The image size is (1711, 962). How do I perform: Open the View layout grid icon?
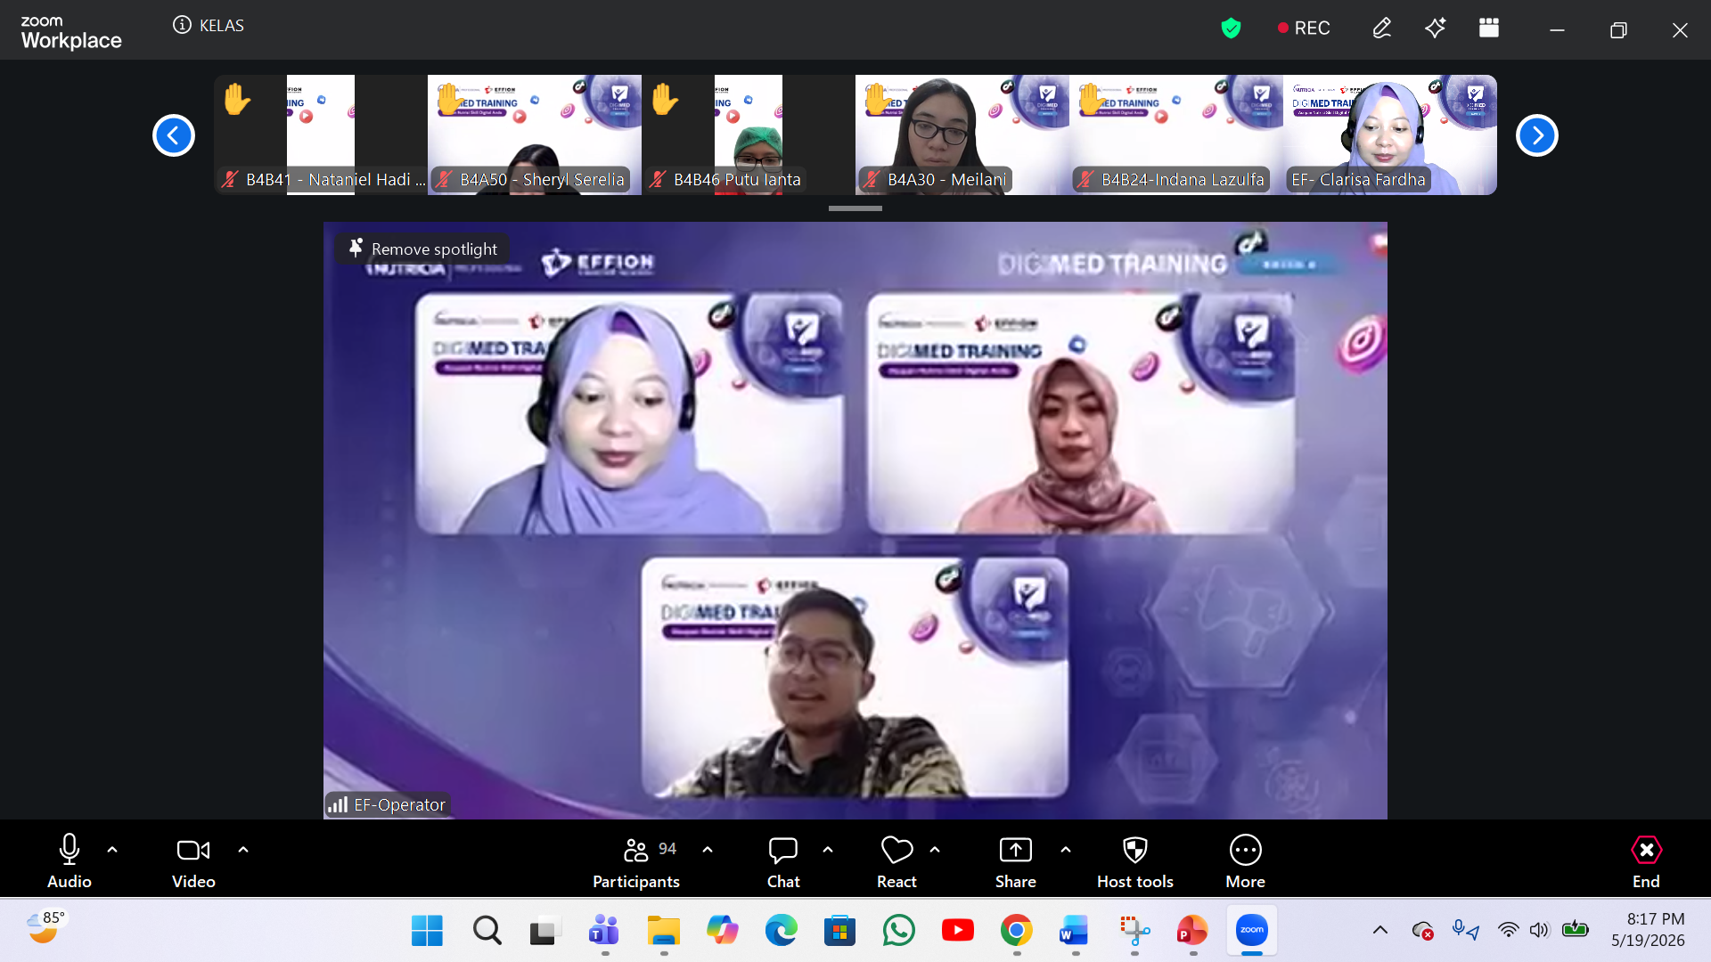[1489, 29]
